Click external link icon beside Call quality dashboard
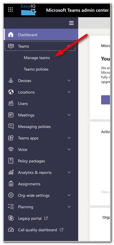This screenshot has height=245, width=114. 62,230
